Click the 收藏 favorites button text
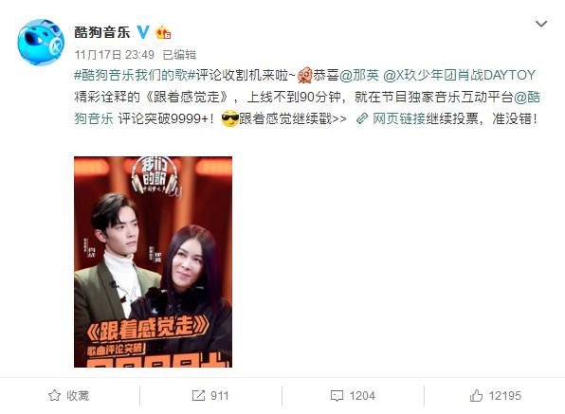Image resolution: width=565 pixels, height=414 pixels. pyautogui.click(x=78, y=396)
